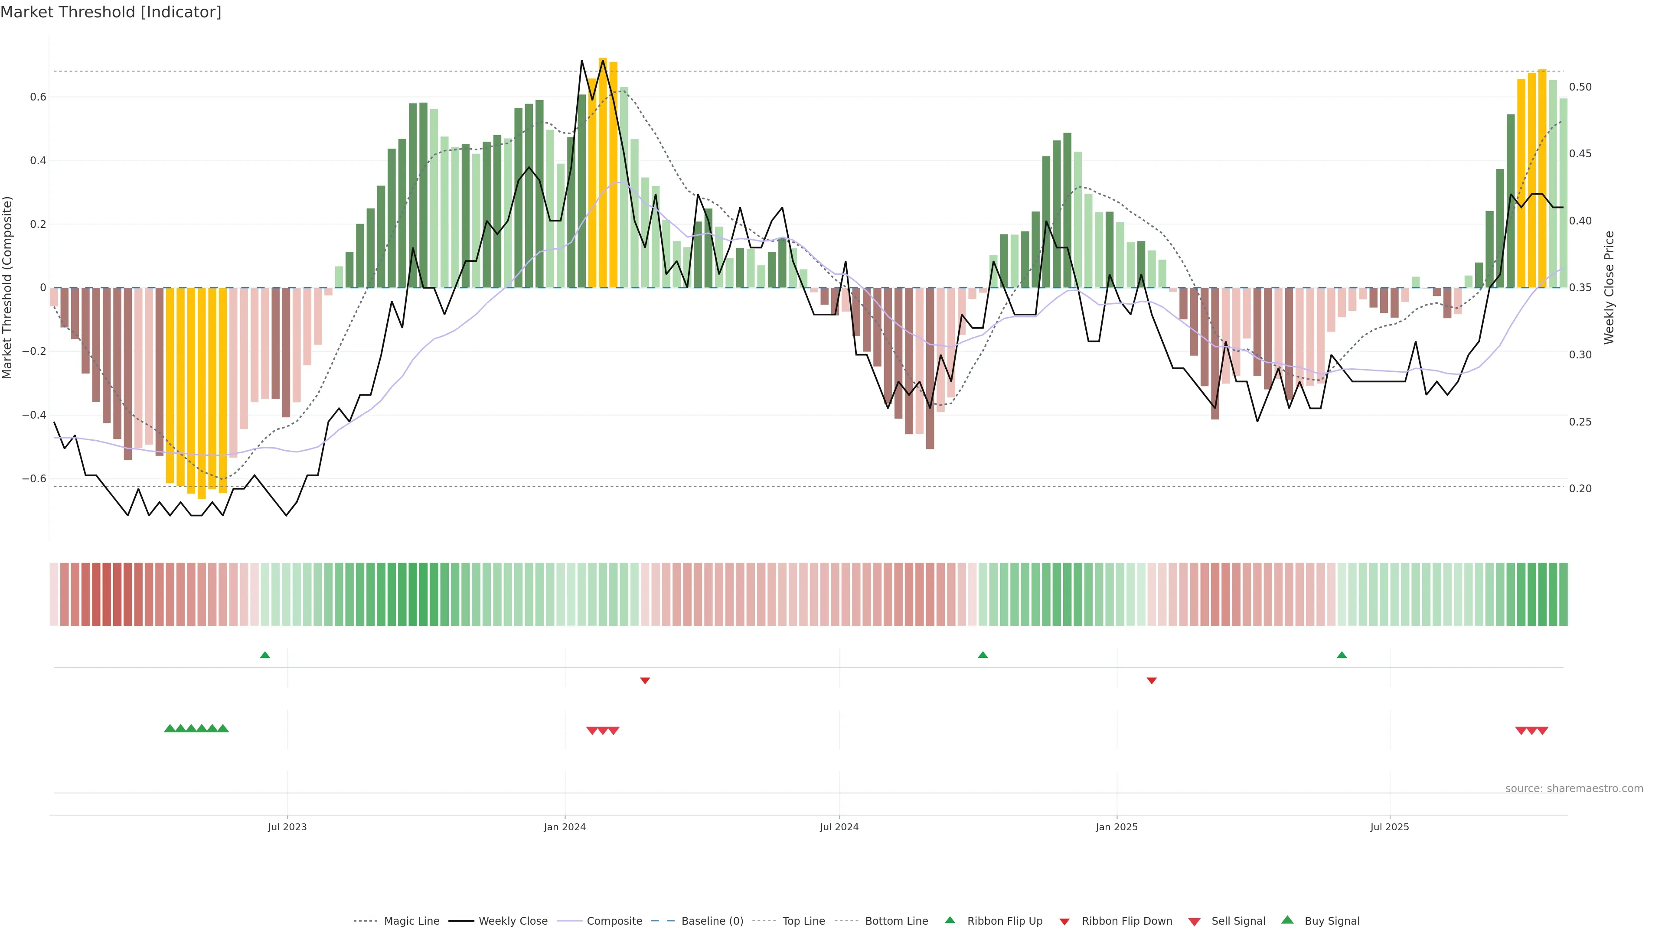Toggle the Top Line legend entry

(x=803, y=921)
